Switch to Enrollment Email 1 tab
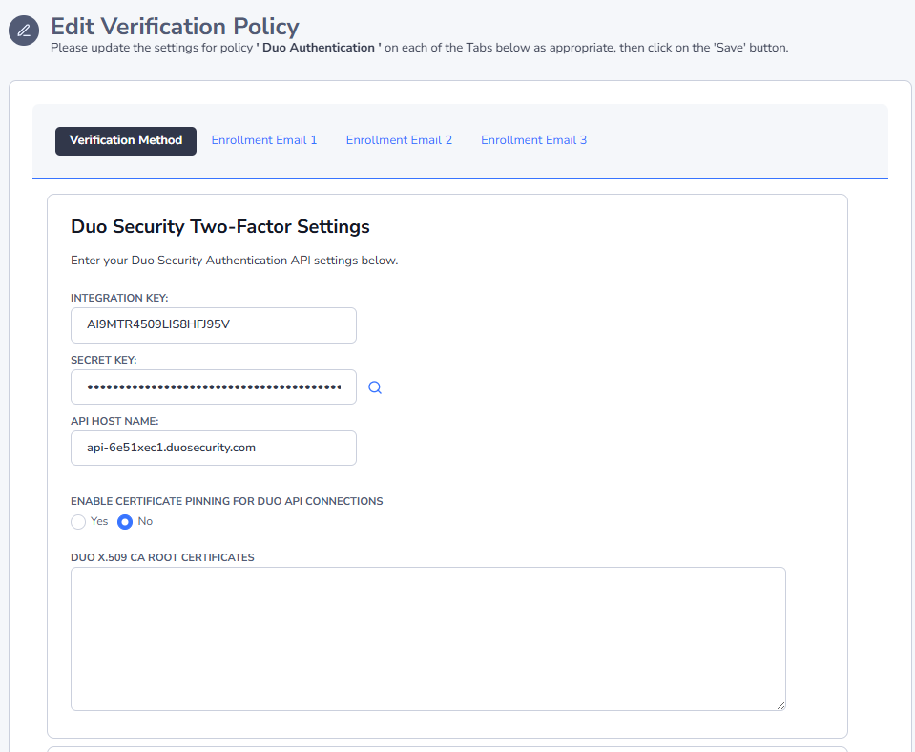The height and width of the screenshot is (752, 915). [x=263, y=140]
